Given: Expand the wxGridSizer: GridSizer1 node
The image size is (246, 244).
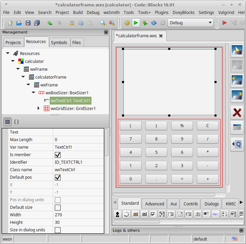Looking at the screenshot, I should point(38,108).
